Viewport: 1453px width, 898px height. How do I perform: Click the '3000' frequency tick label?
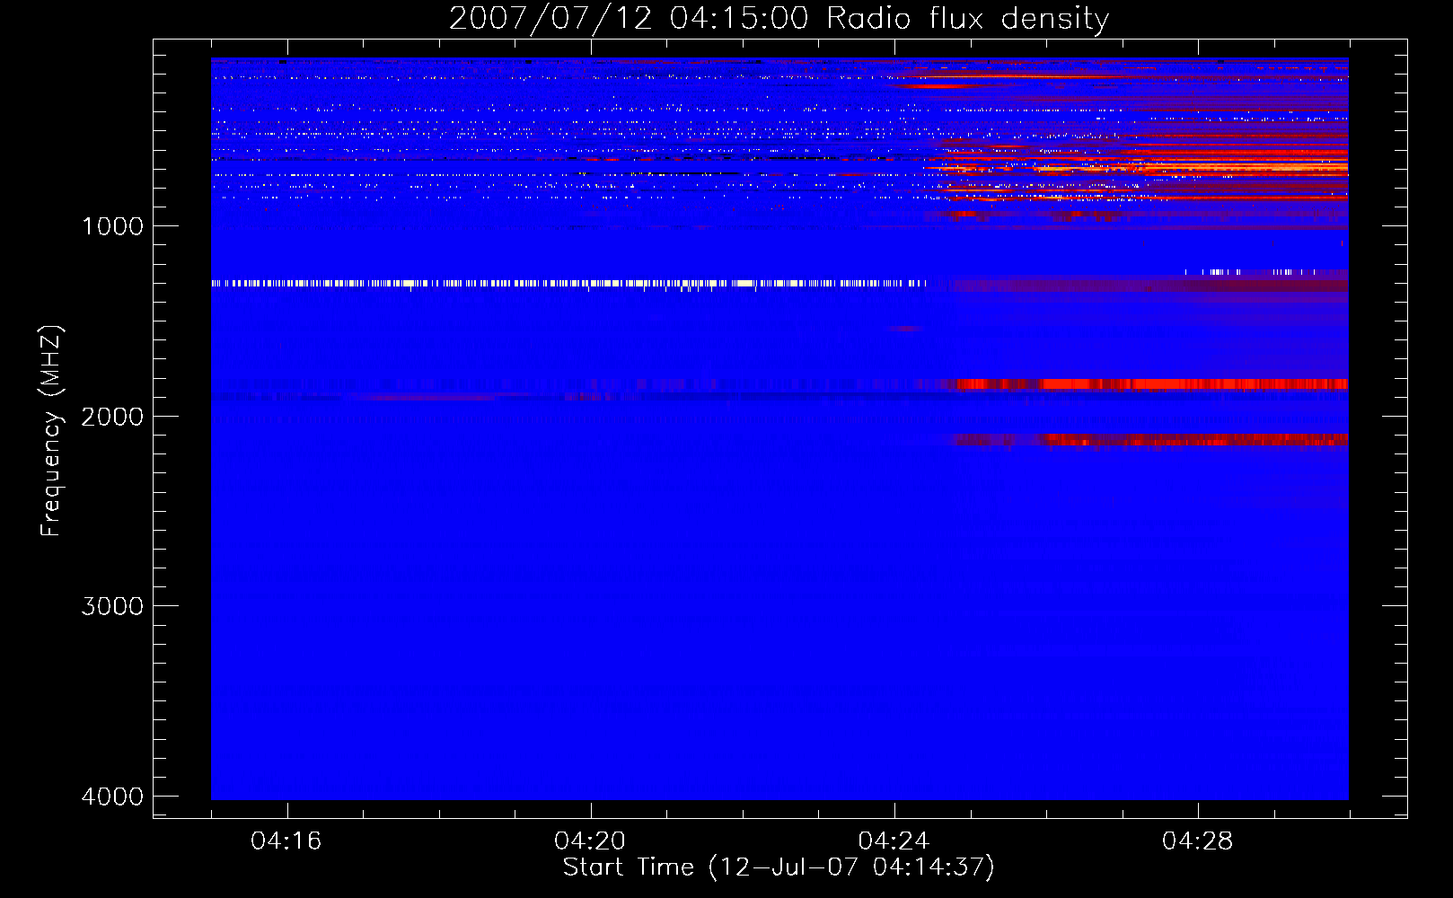(112, 606)
